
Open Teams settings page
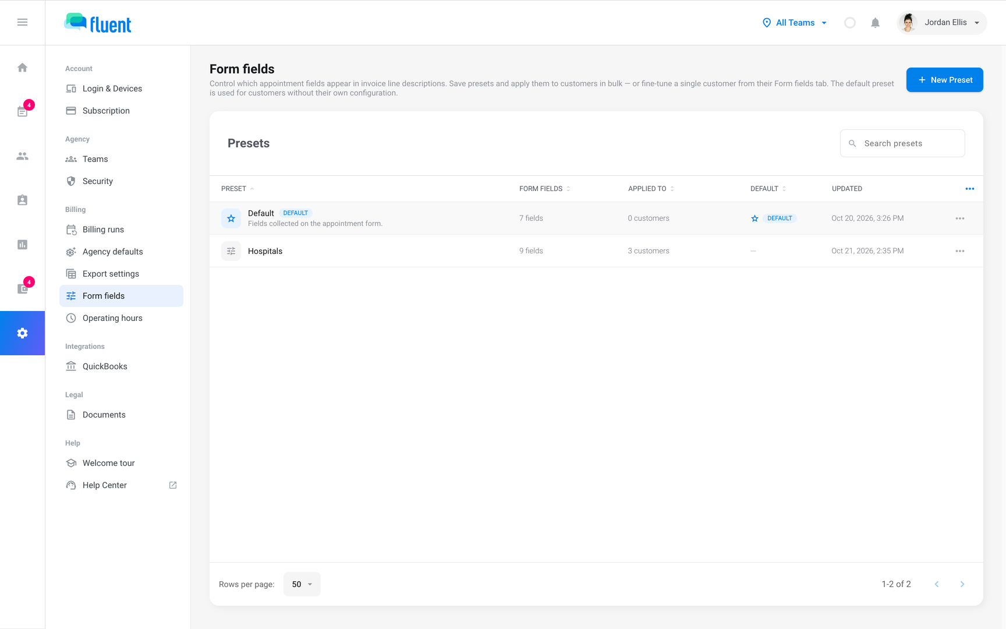pos(121,159)
